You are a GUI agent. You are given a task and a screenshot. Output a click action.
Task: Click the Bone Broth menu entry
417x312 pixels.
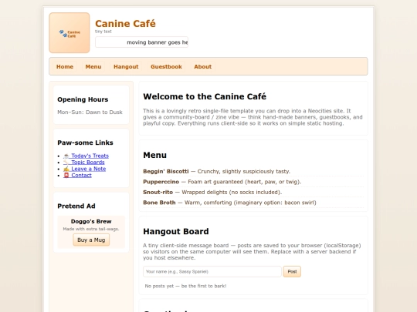click(253, 203)
